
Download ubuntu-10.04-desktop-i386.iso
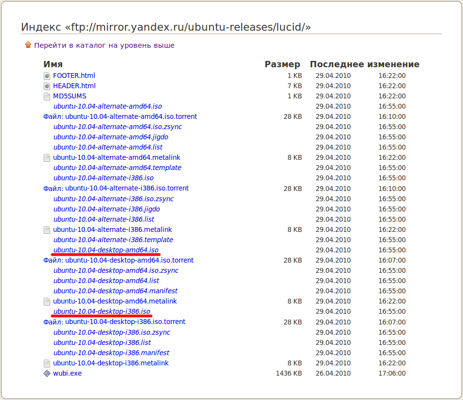click(102, 311)
